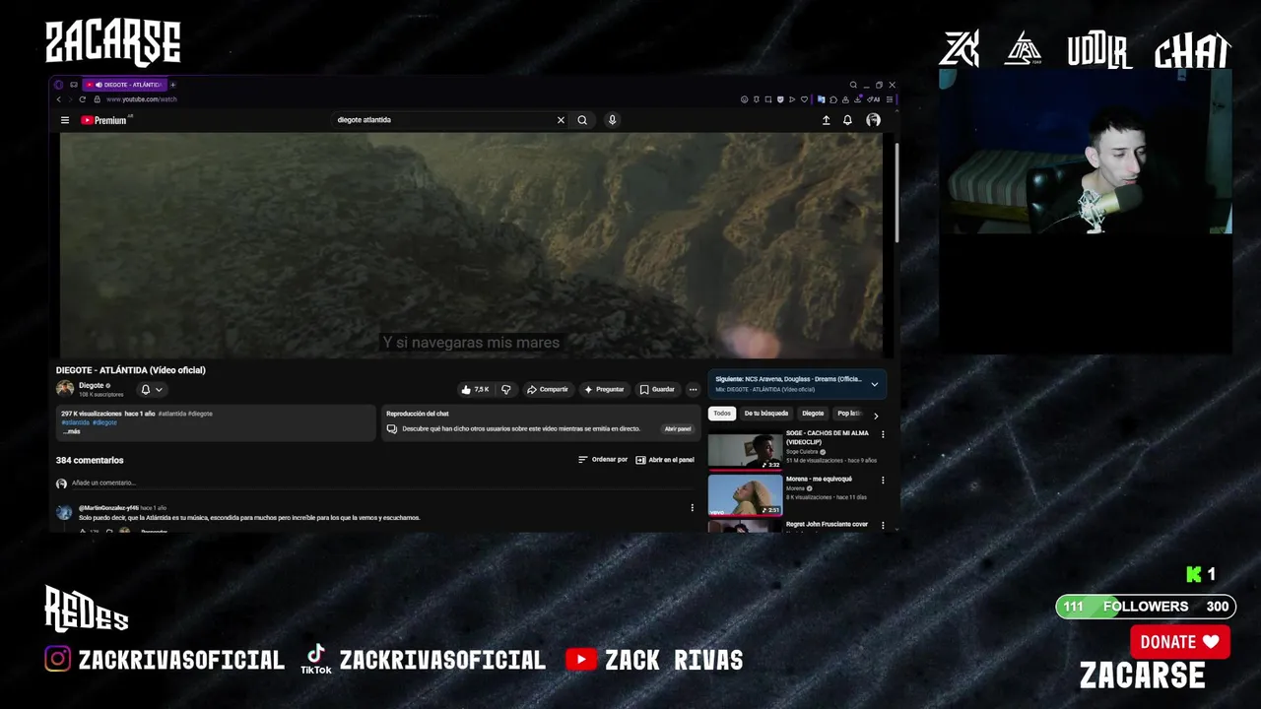Clear the search box with the X
The image size is (1261, 709).
coord(561,120)
